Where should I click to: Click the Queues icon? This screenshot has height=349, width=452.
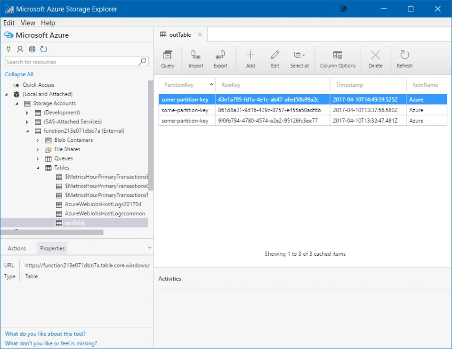tap(48, 159)
